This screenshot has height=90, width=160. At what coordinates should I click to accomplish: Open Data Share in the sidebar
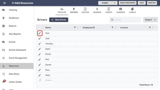tap(17, 74)
